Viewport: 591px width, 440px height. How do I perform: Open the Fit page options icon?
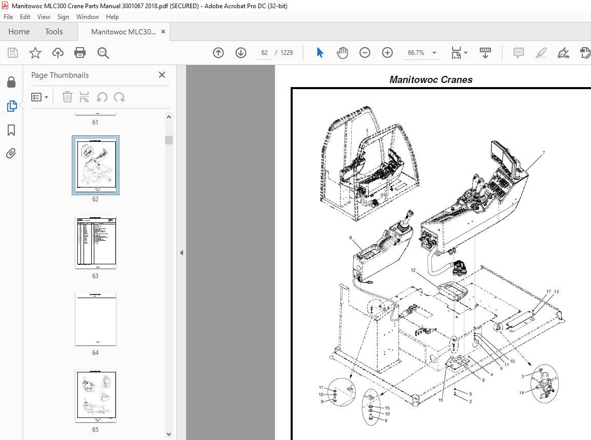pos(456,53)
